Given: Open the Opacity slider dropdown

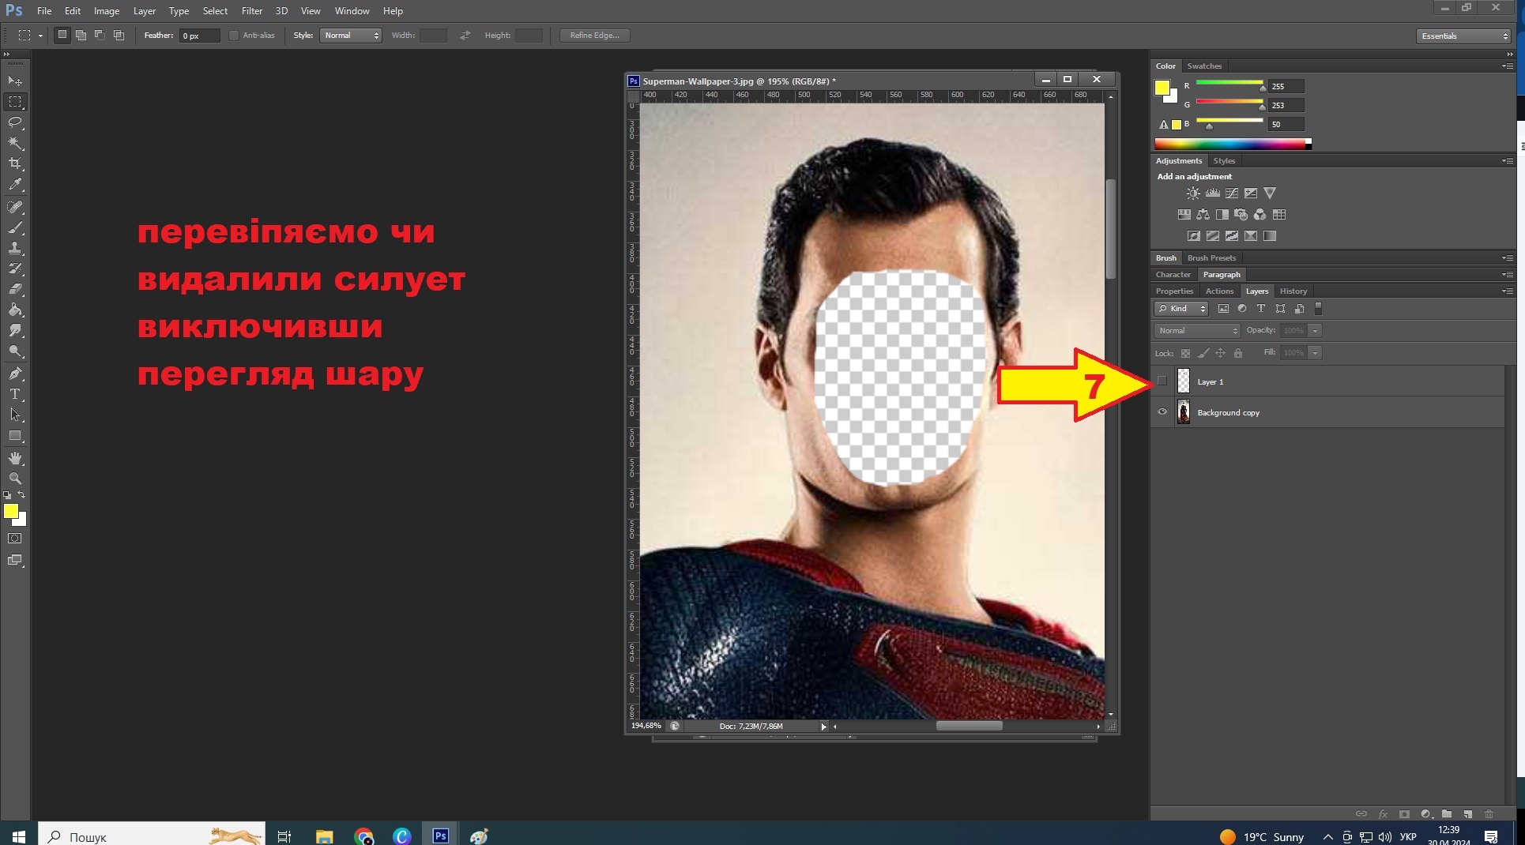Looking at the screenshot, I should (1316, 331).
